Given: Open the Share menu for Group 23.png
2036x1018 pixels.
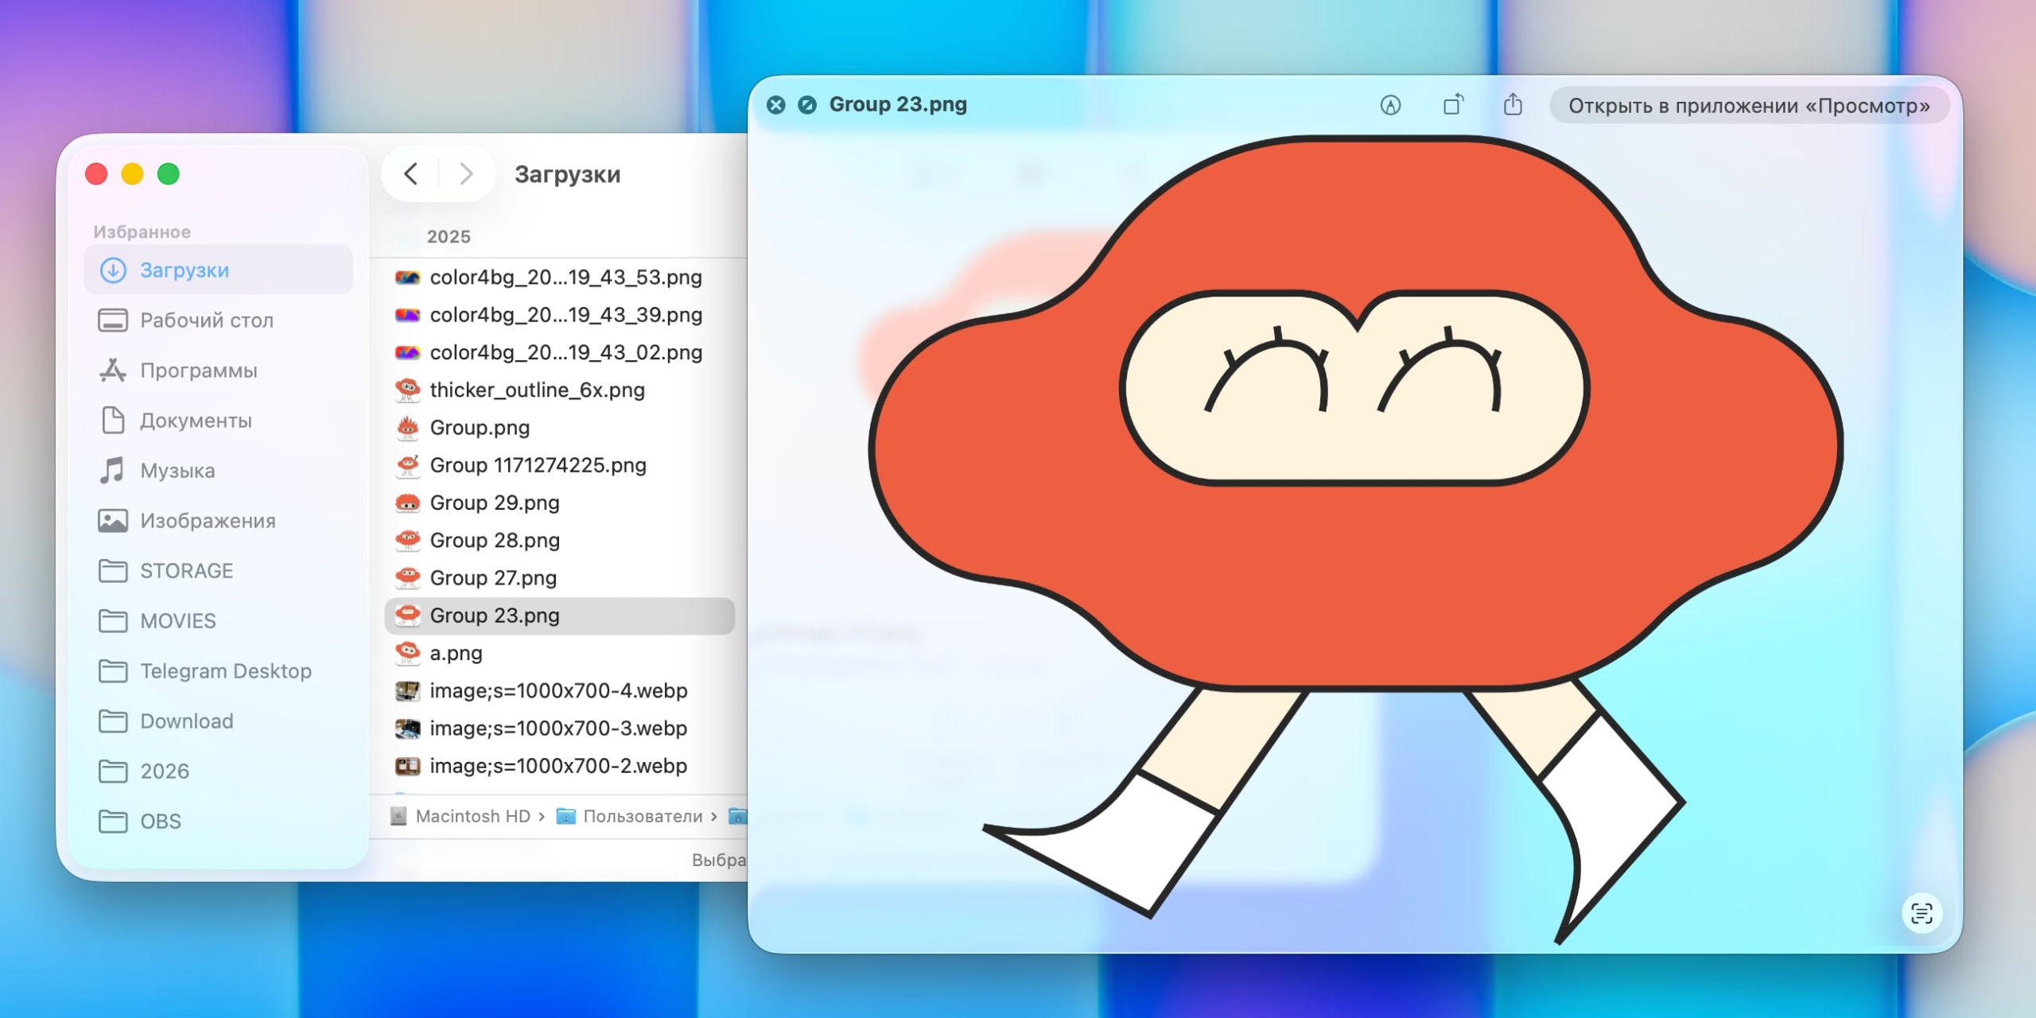Looking at the screenshot, I should [1513, 104].
